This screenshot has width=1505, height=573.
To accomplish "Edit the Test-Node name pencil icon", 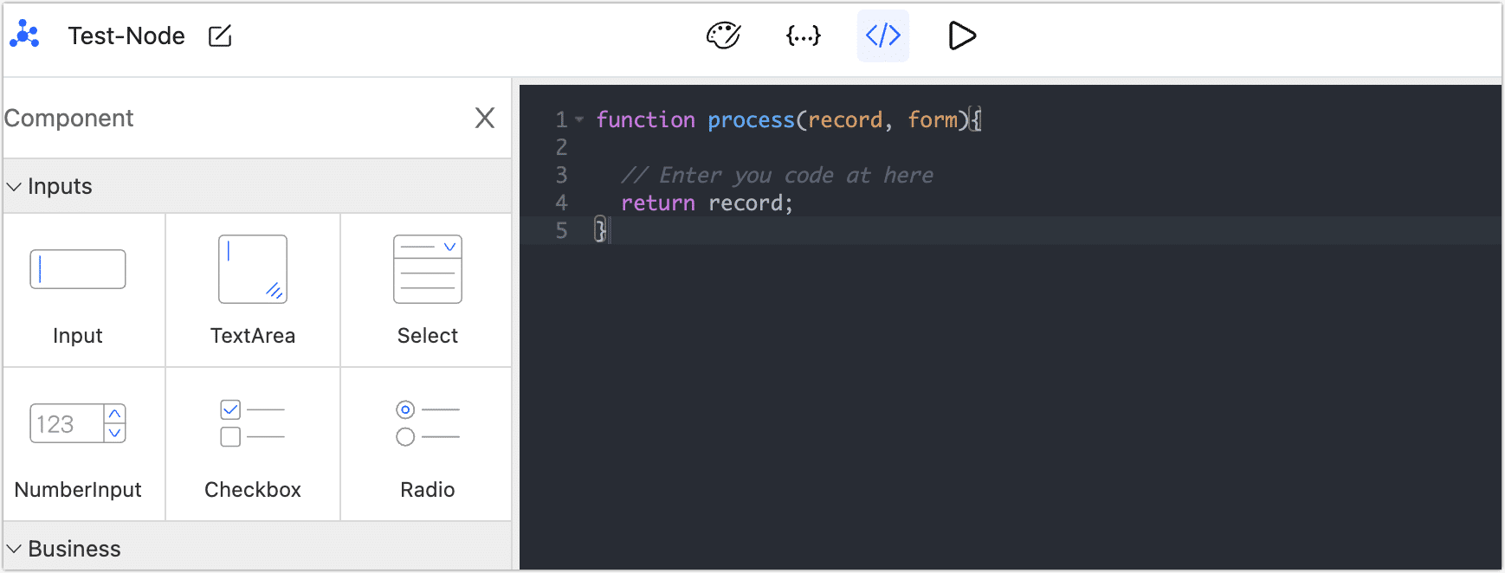I will tap(220, 35).
